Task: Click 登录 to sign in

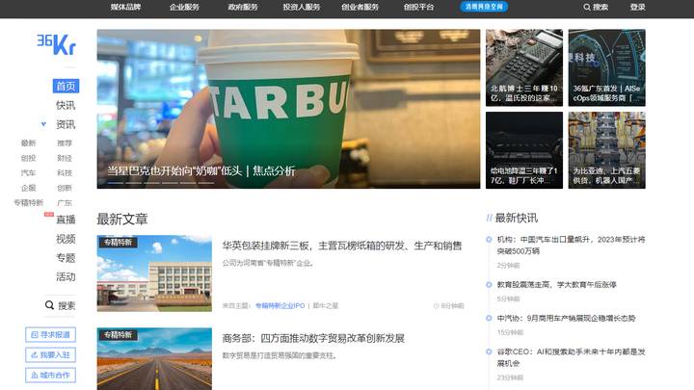Action: 637,7
